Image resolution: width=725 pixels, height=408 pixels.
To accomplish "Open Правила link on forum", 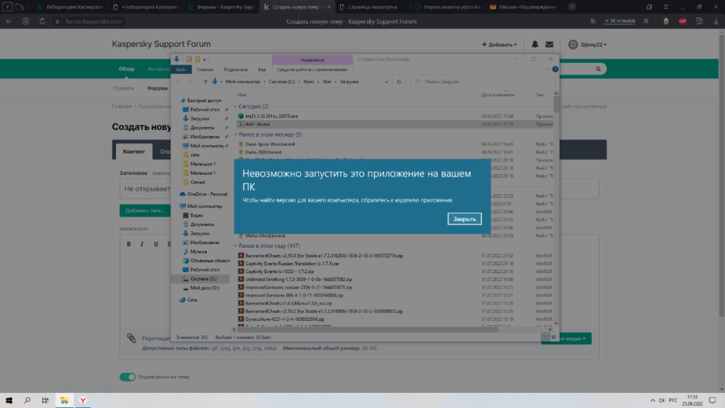I will tap(123, 88).
